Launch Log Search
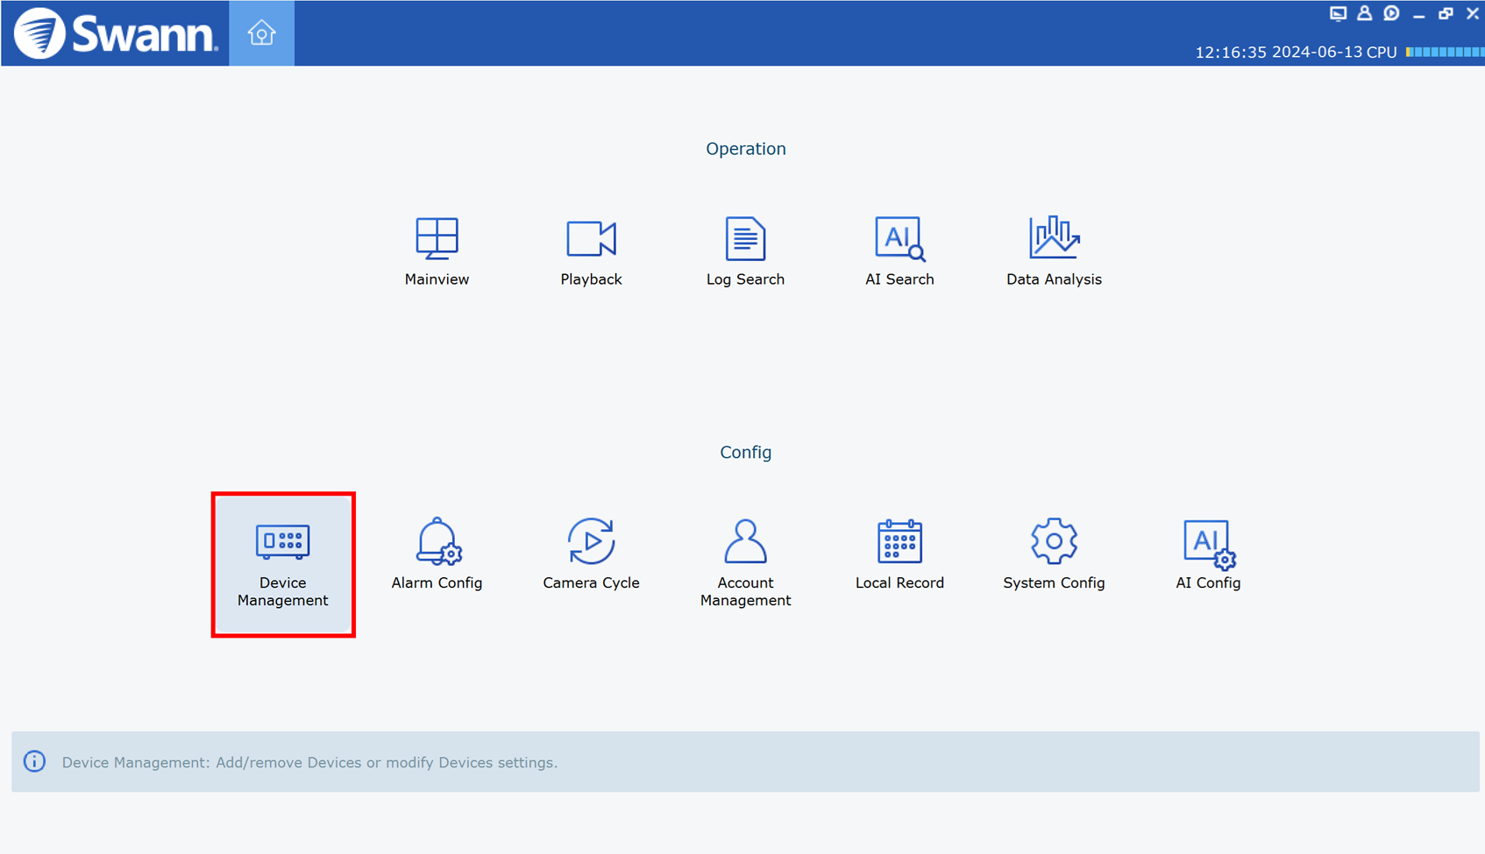Screen dimensions: 1485x854 [x=745, y=251]
